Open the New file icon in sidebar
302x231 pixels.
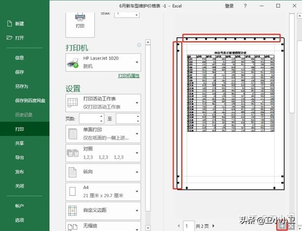(x=9, y=24)
